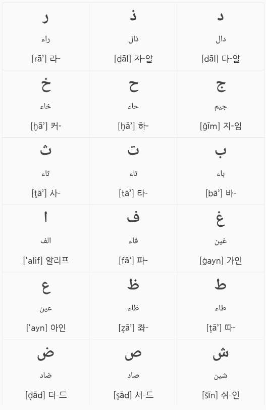Click the fā' cell labeled 파-
This screenshot has width=266, height=410.
pyautogui.click(x=133, y=238)
